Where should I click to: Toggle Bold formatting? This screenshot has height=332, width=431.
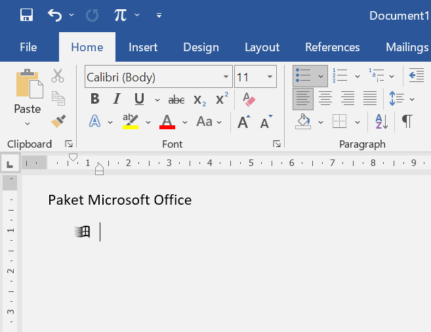(x=95, y=99)
